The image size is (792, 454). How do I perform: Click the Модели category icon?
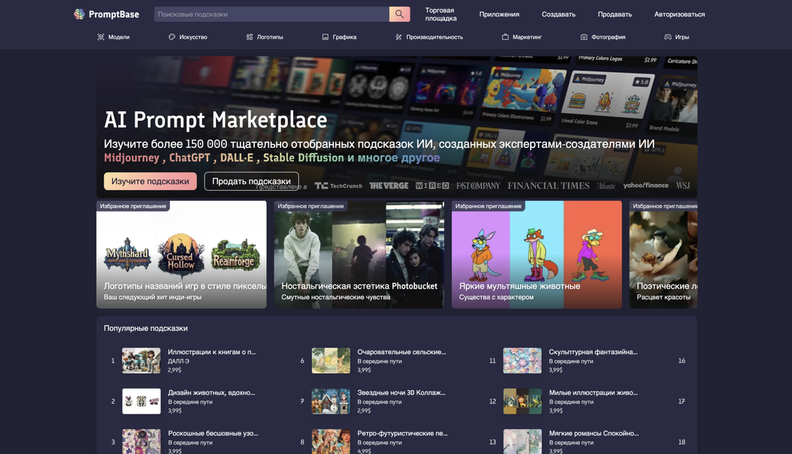101,37
